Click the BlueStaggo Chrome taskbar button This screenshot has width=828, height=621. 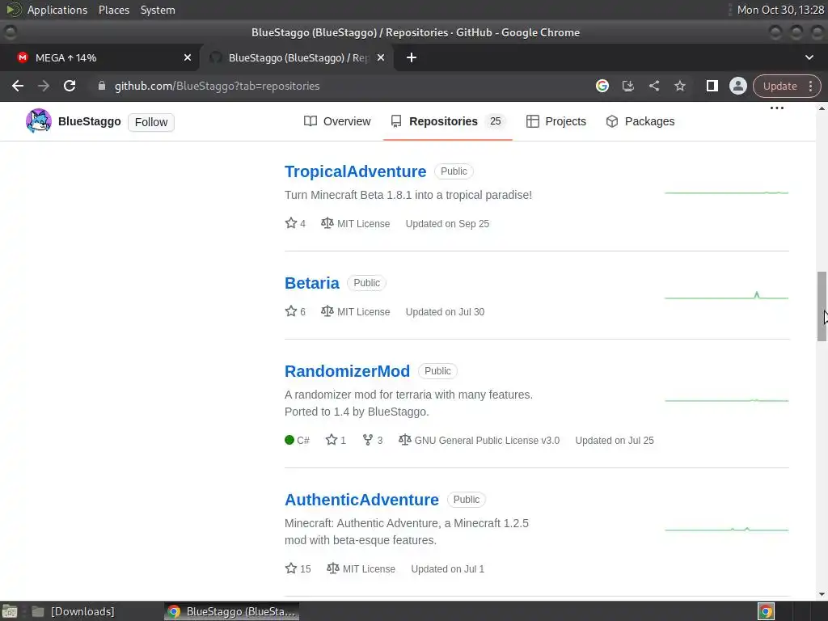[x=232, y=611]
